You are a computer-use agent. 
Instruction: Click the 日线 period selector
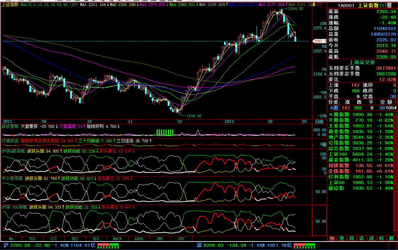pos(319,121)
